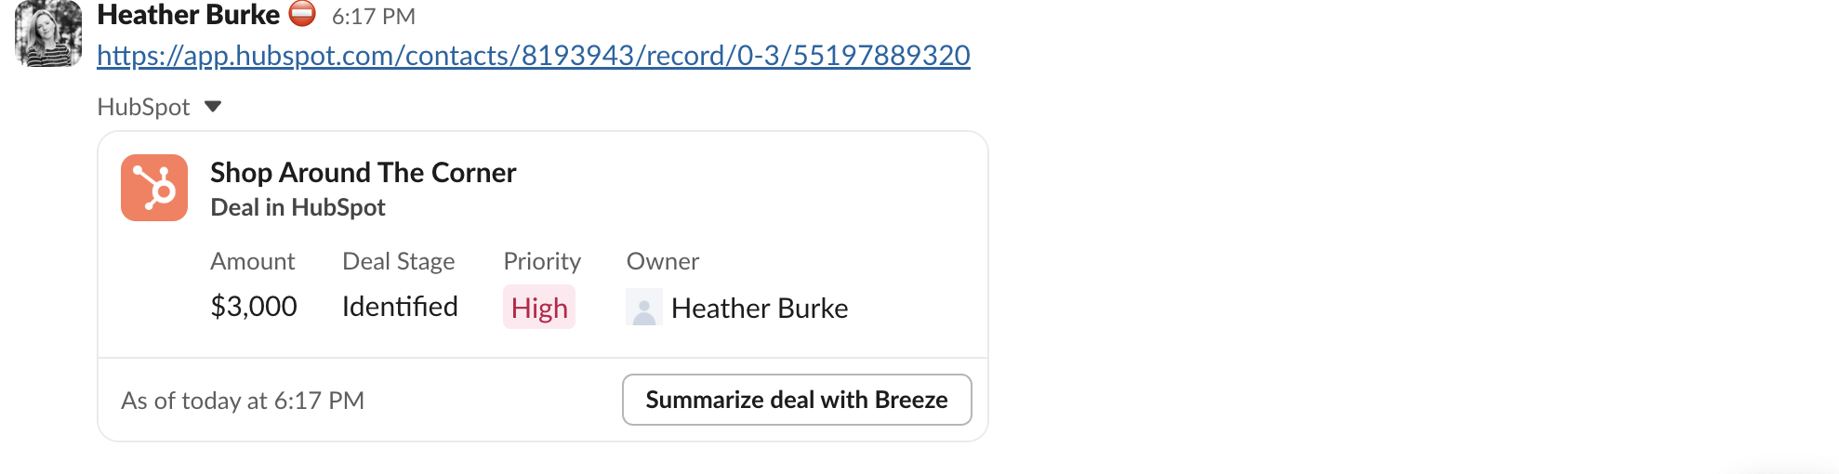Click the Deal in HubSpot subtitle
The height and width of the screenshot is (474, 1839).
pos(298,207)
